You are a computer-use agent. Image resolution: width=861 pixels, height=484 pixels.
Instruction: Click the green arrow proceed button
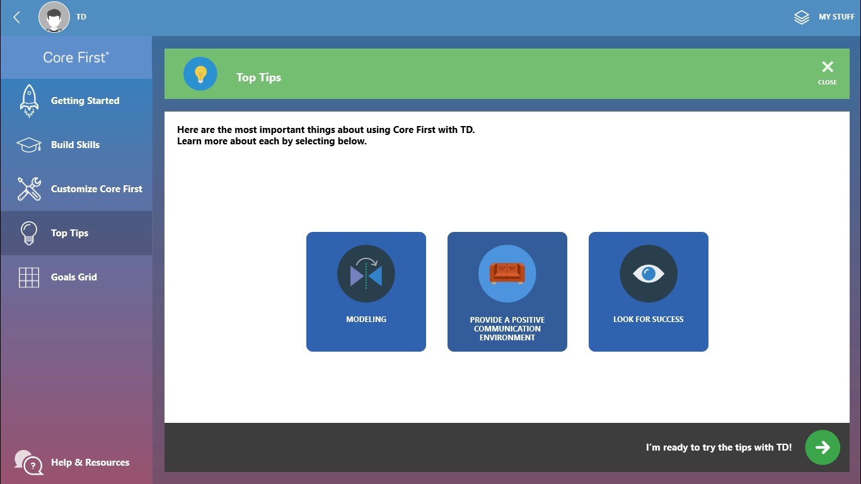(823, 447)
